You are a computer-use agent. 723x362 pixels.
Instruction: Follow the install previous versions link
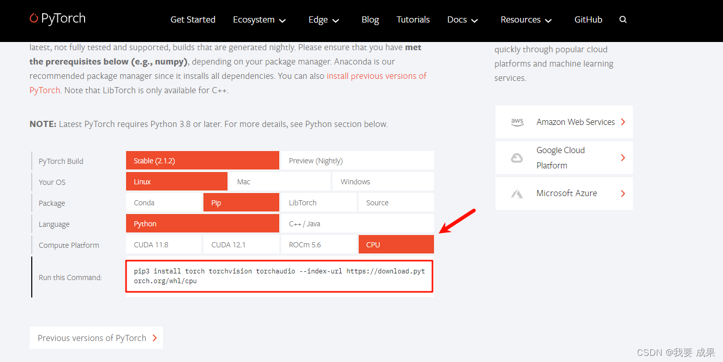376,76
